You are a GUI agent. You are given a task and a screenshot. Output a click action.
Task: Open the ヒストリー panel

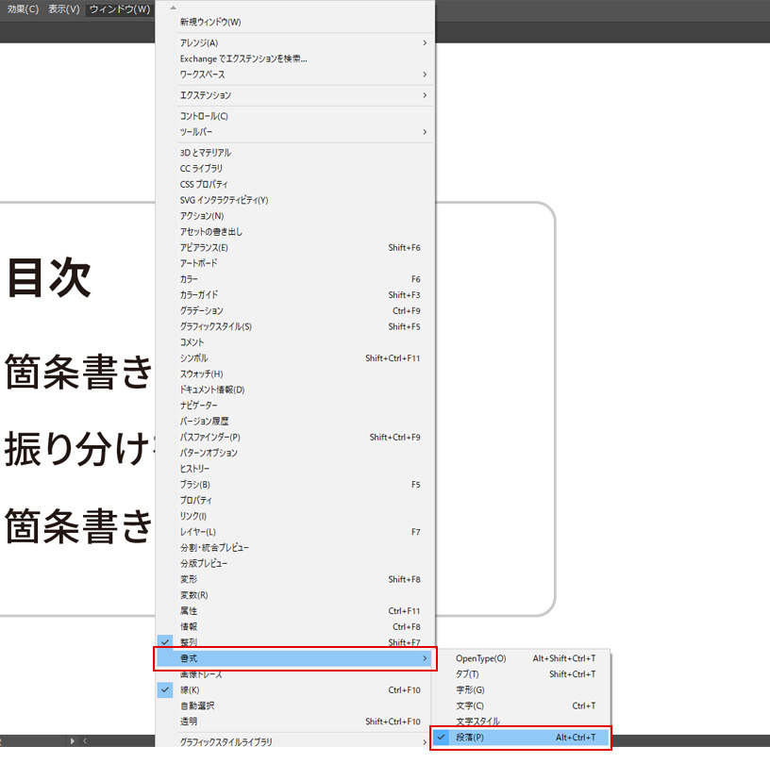[x=294, y=469]
